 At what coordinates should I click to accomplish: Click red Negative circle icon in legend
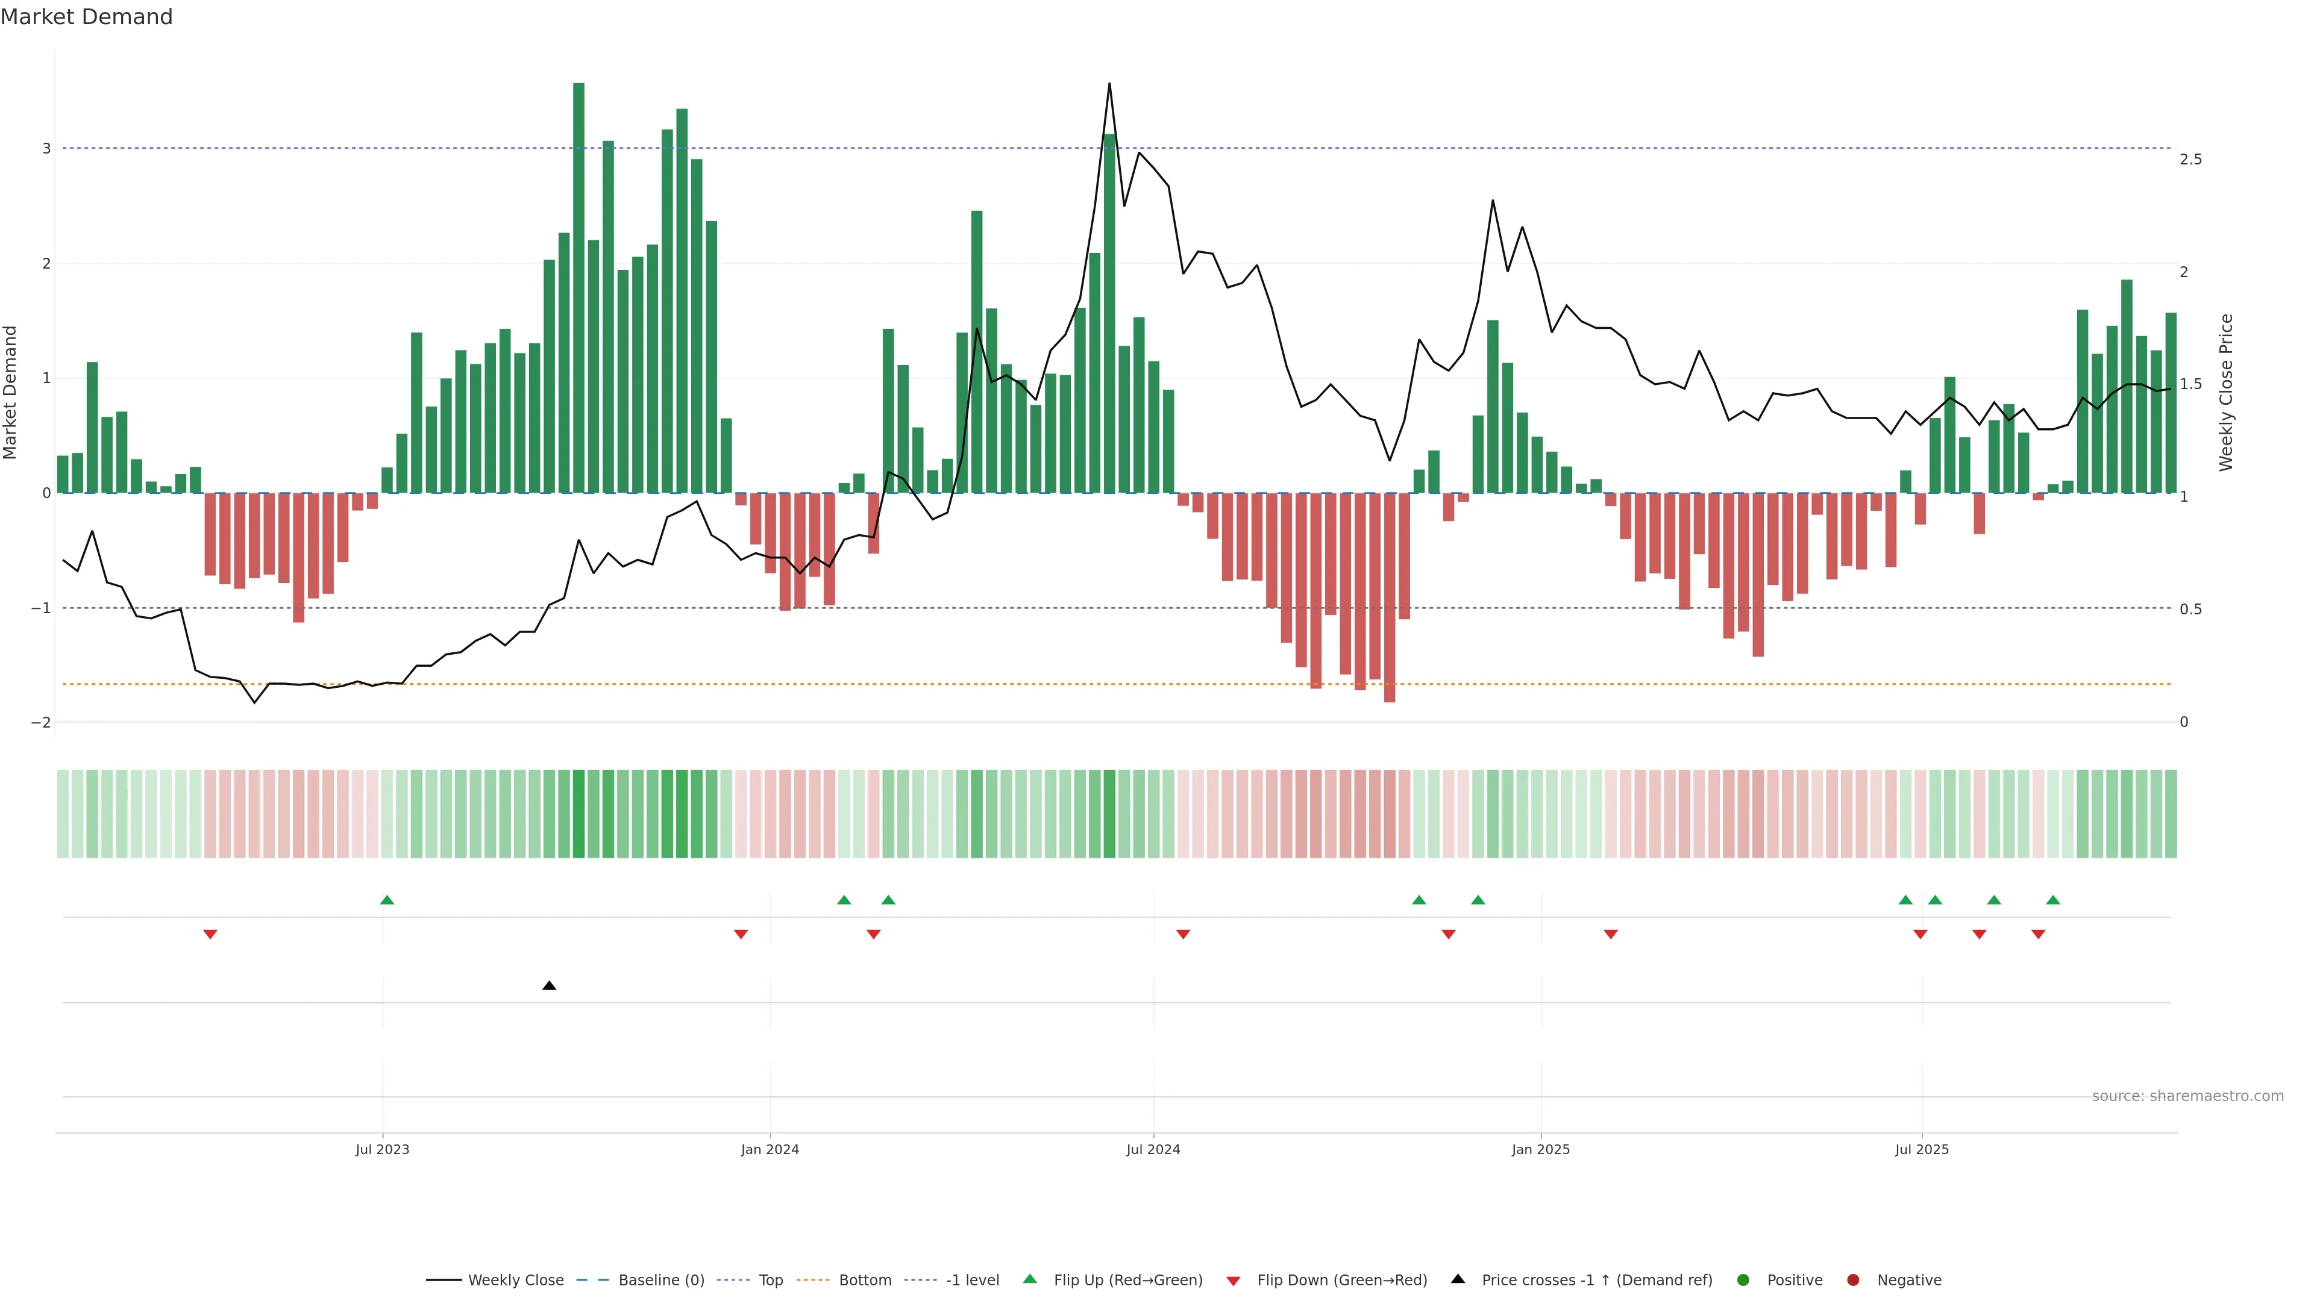[1853, 1281]
